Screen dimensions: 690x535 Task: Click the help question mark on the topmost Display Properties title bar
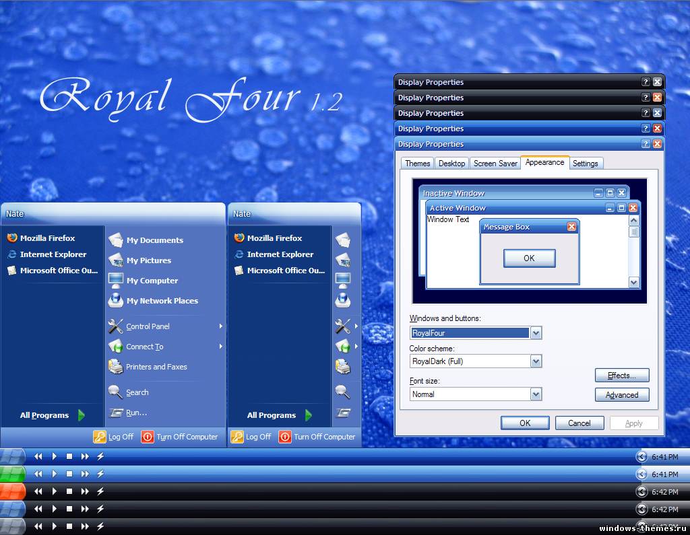645,82
